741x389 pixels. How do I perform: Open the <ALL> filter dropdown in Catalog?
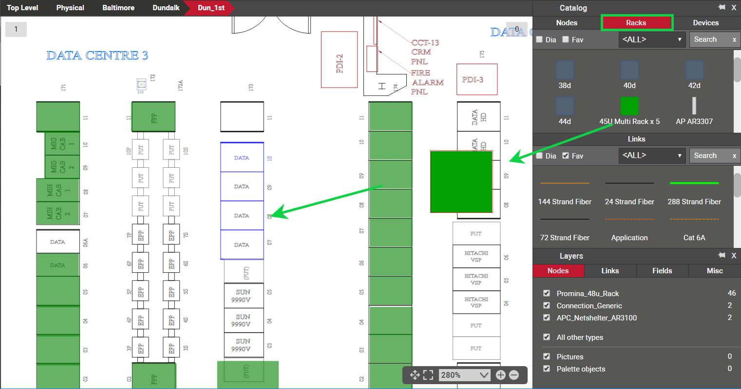pos(651,39)
